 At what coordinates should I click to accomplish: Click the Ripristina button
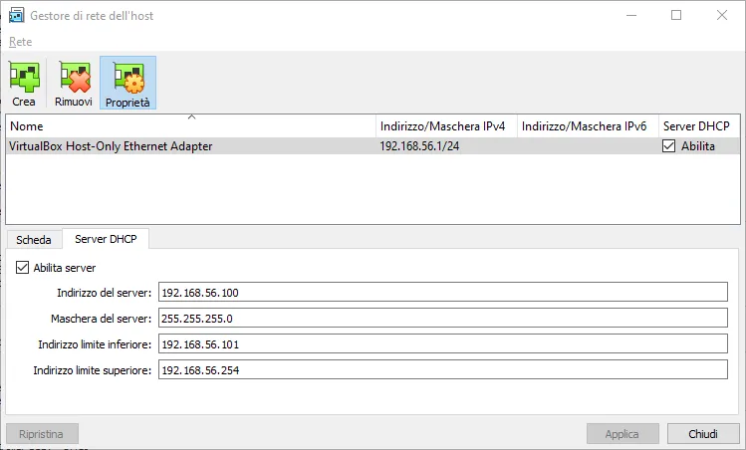(42, 434)
